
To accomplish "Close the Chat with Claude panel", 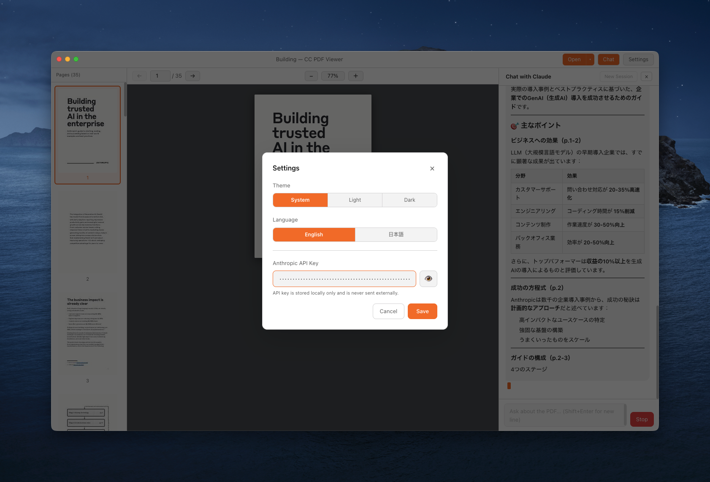I will click(646, 76).
